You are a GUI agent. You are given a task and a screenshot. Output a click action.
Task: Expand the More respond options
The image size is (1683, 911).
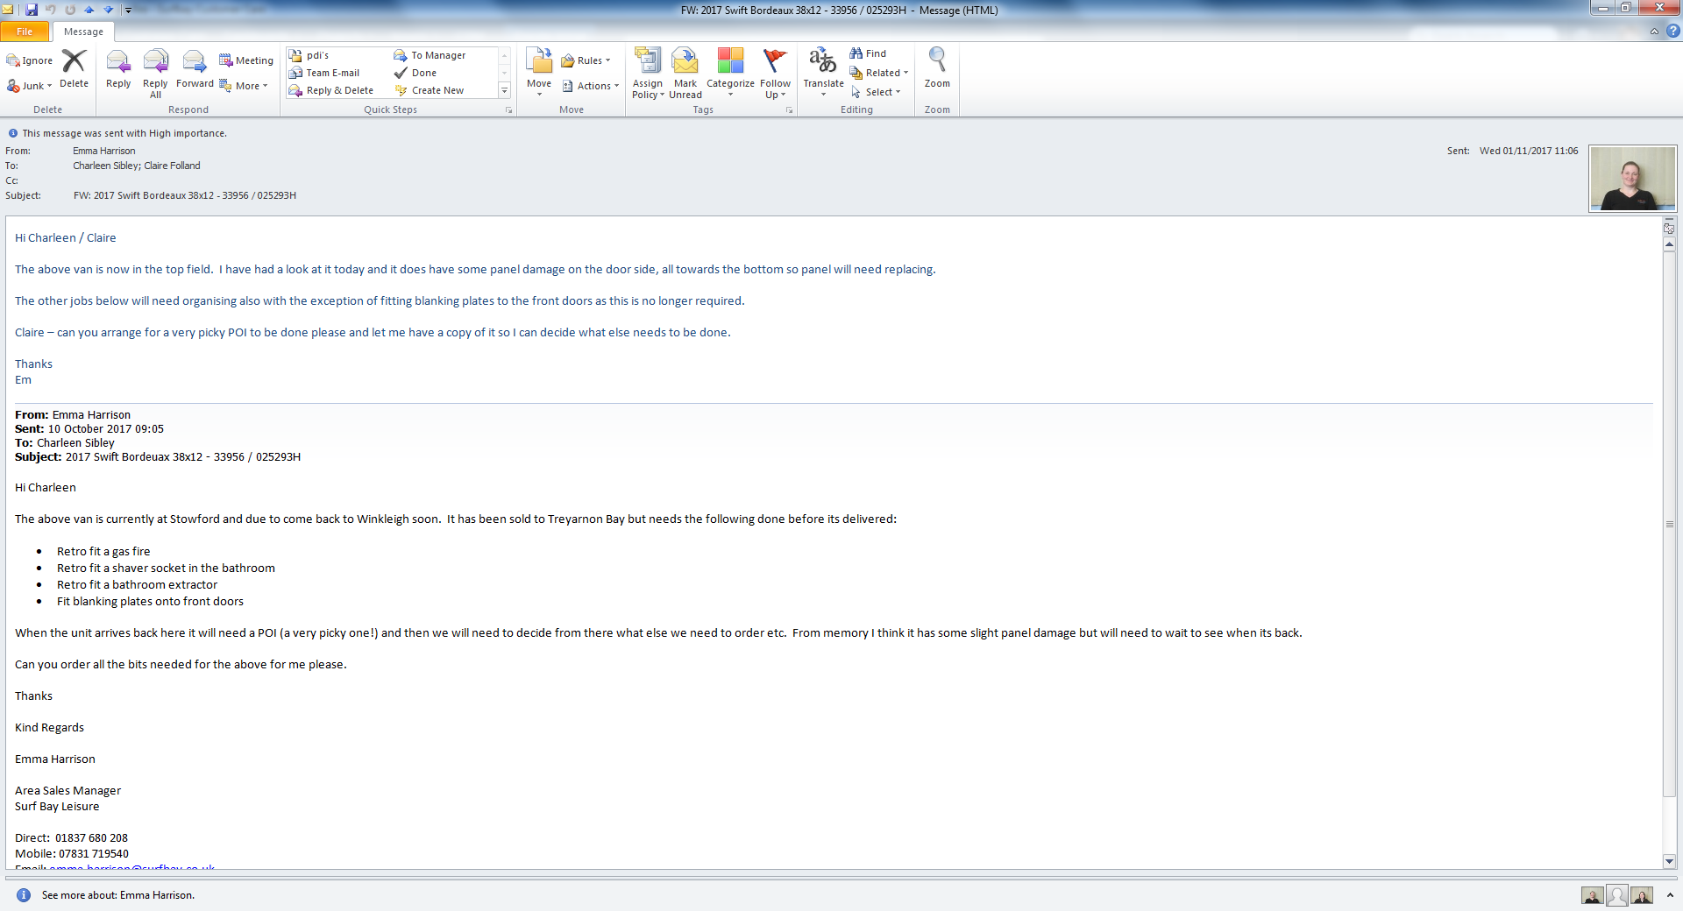tap(244, 86)
